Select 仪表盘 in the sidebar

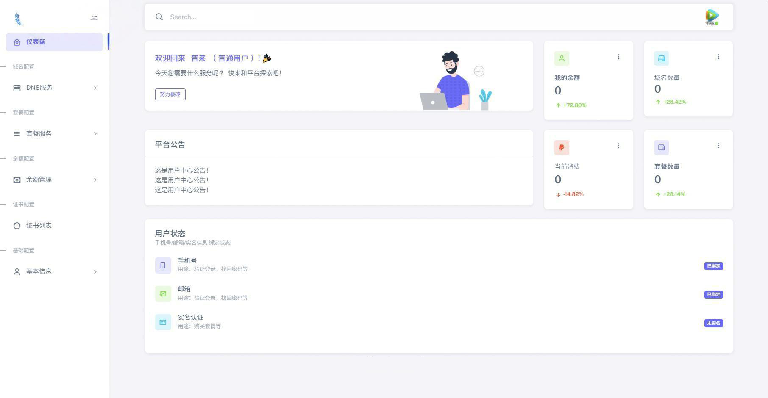coord(54,42)
